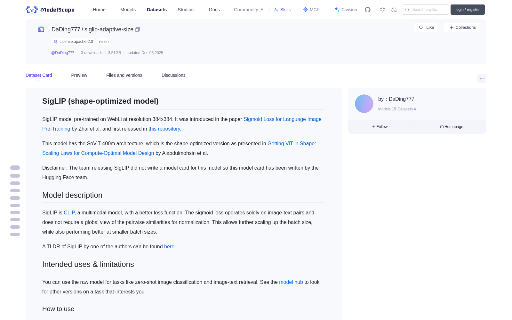Open the three-dots more options menu
Viewport: 512px width, 320px height.
[482, 78]
